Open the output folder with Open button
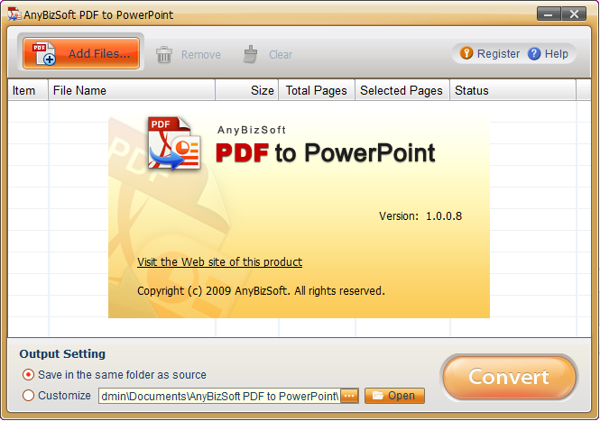 tap(394, 396)
